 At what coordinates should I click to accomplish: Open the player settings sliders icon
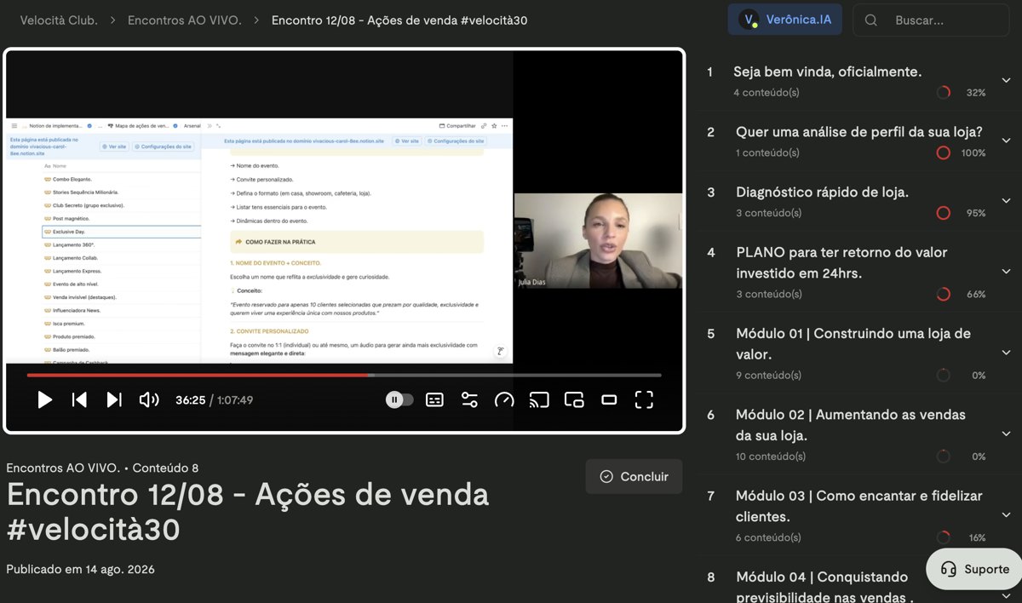coord(469,399)
